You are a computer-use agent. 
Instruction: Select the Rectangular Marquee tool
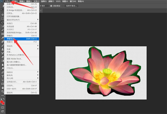click(x=3, y=18)
